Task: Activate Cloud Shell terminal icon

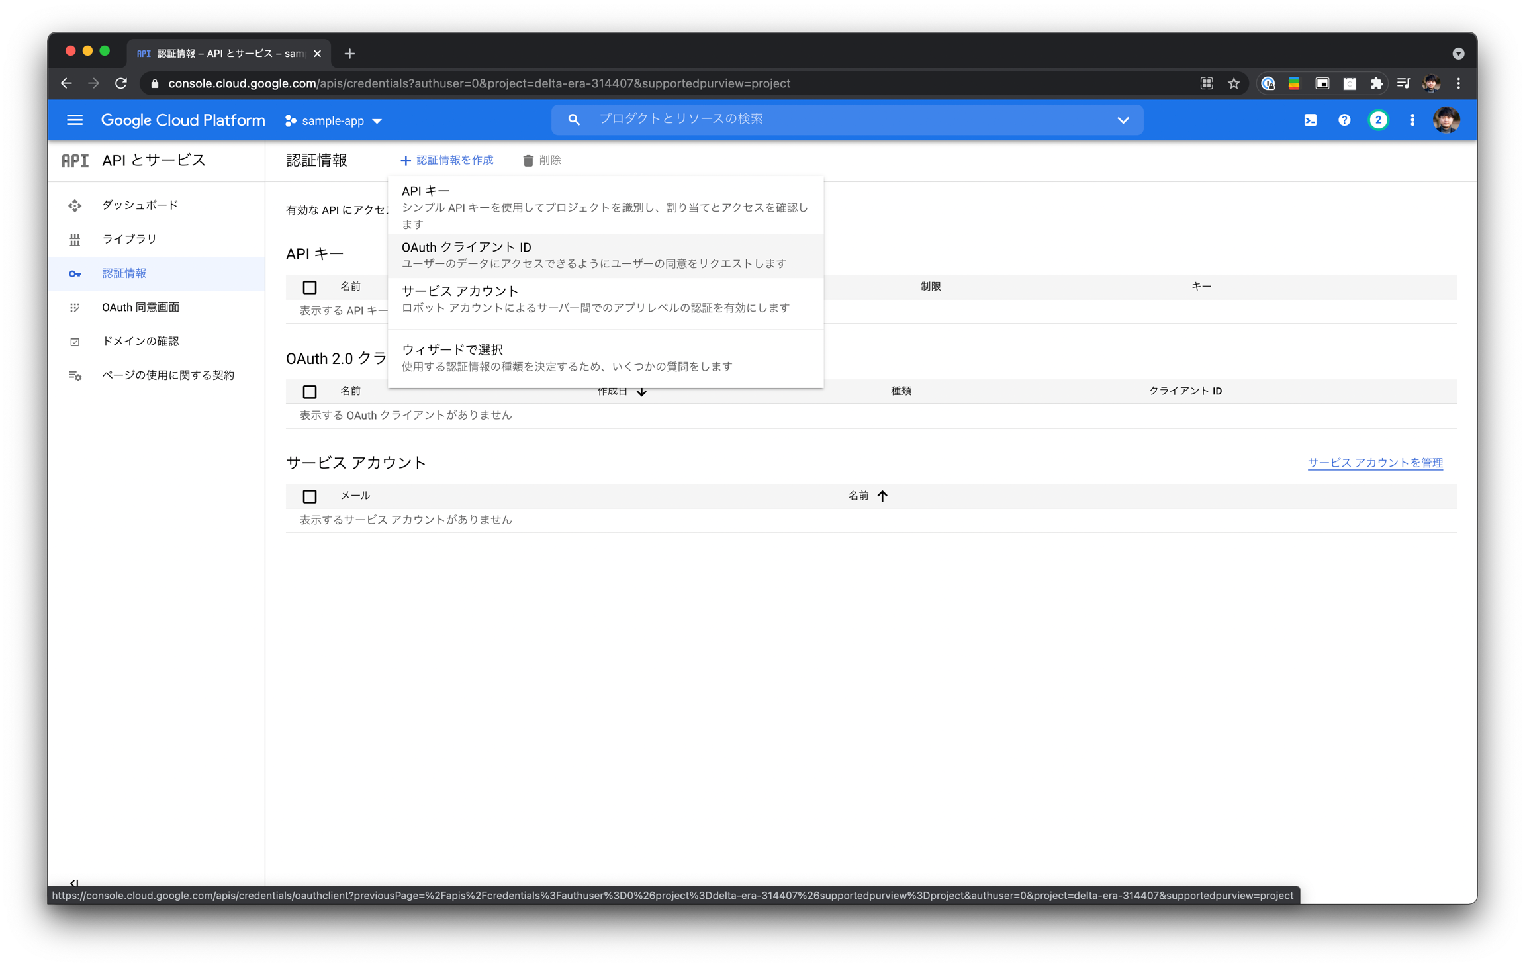Action: [1310, 120]
